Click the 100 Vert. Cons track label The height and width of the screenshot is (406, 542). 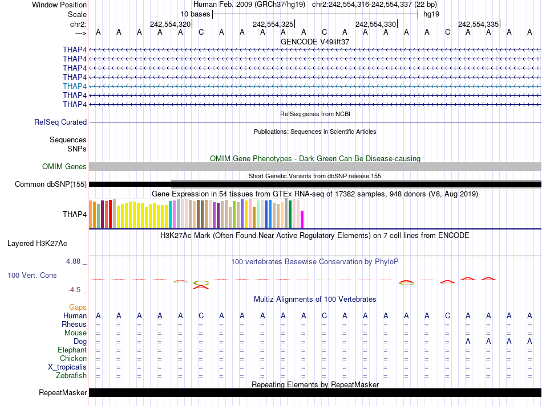[x=32, y=275]
